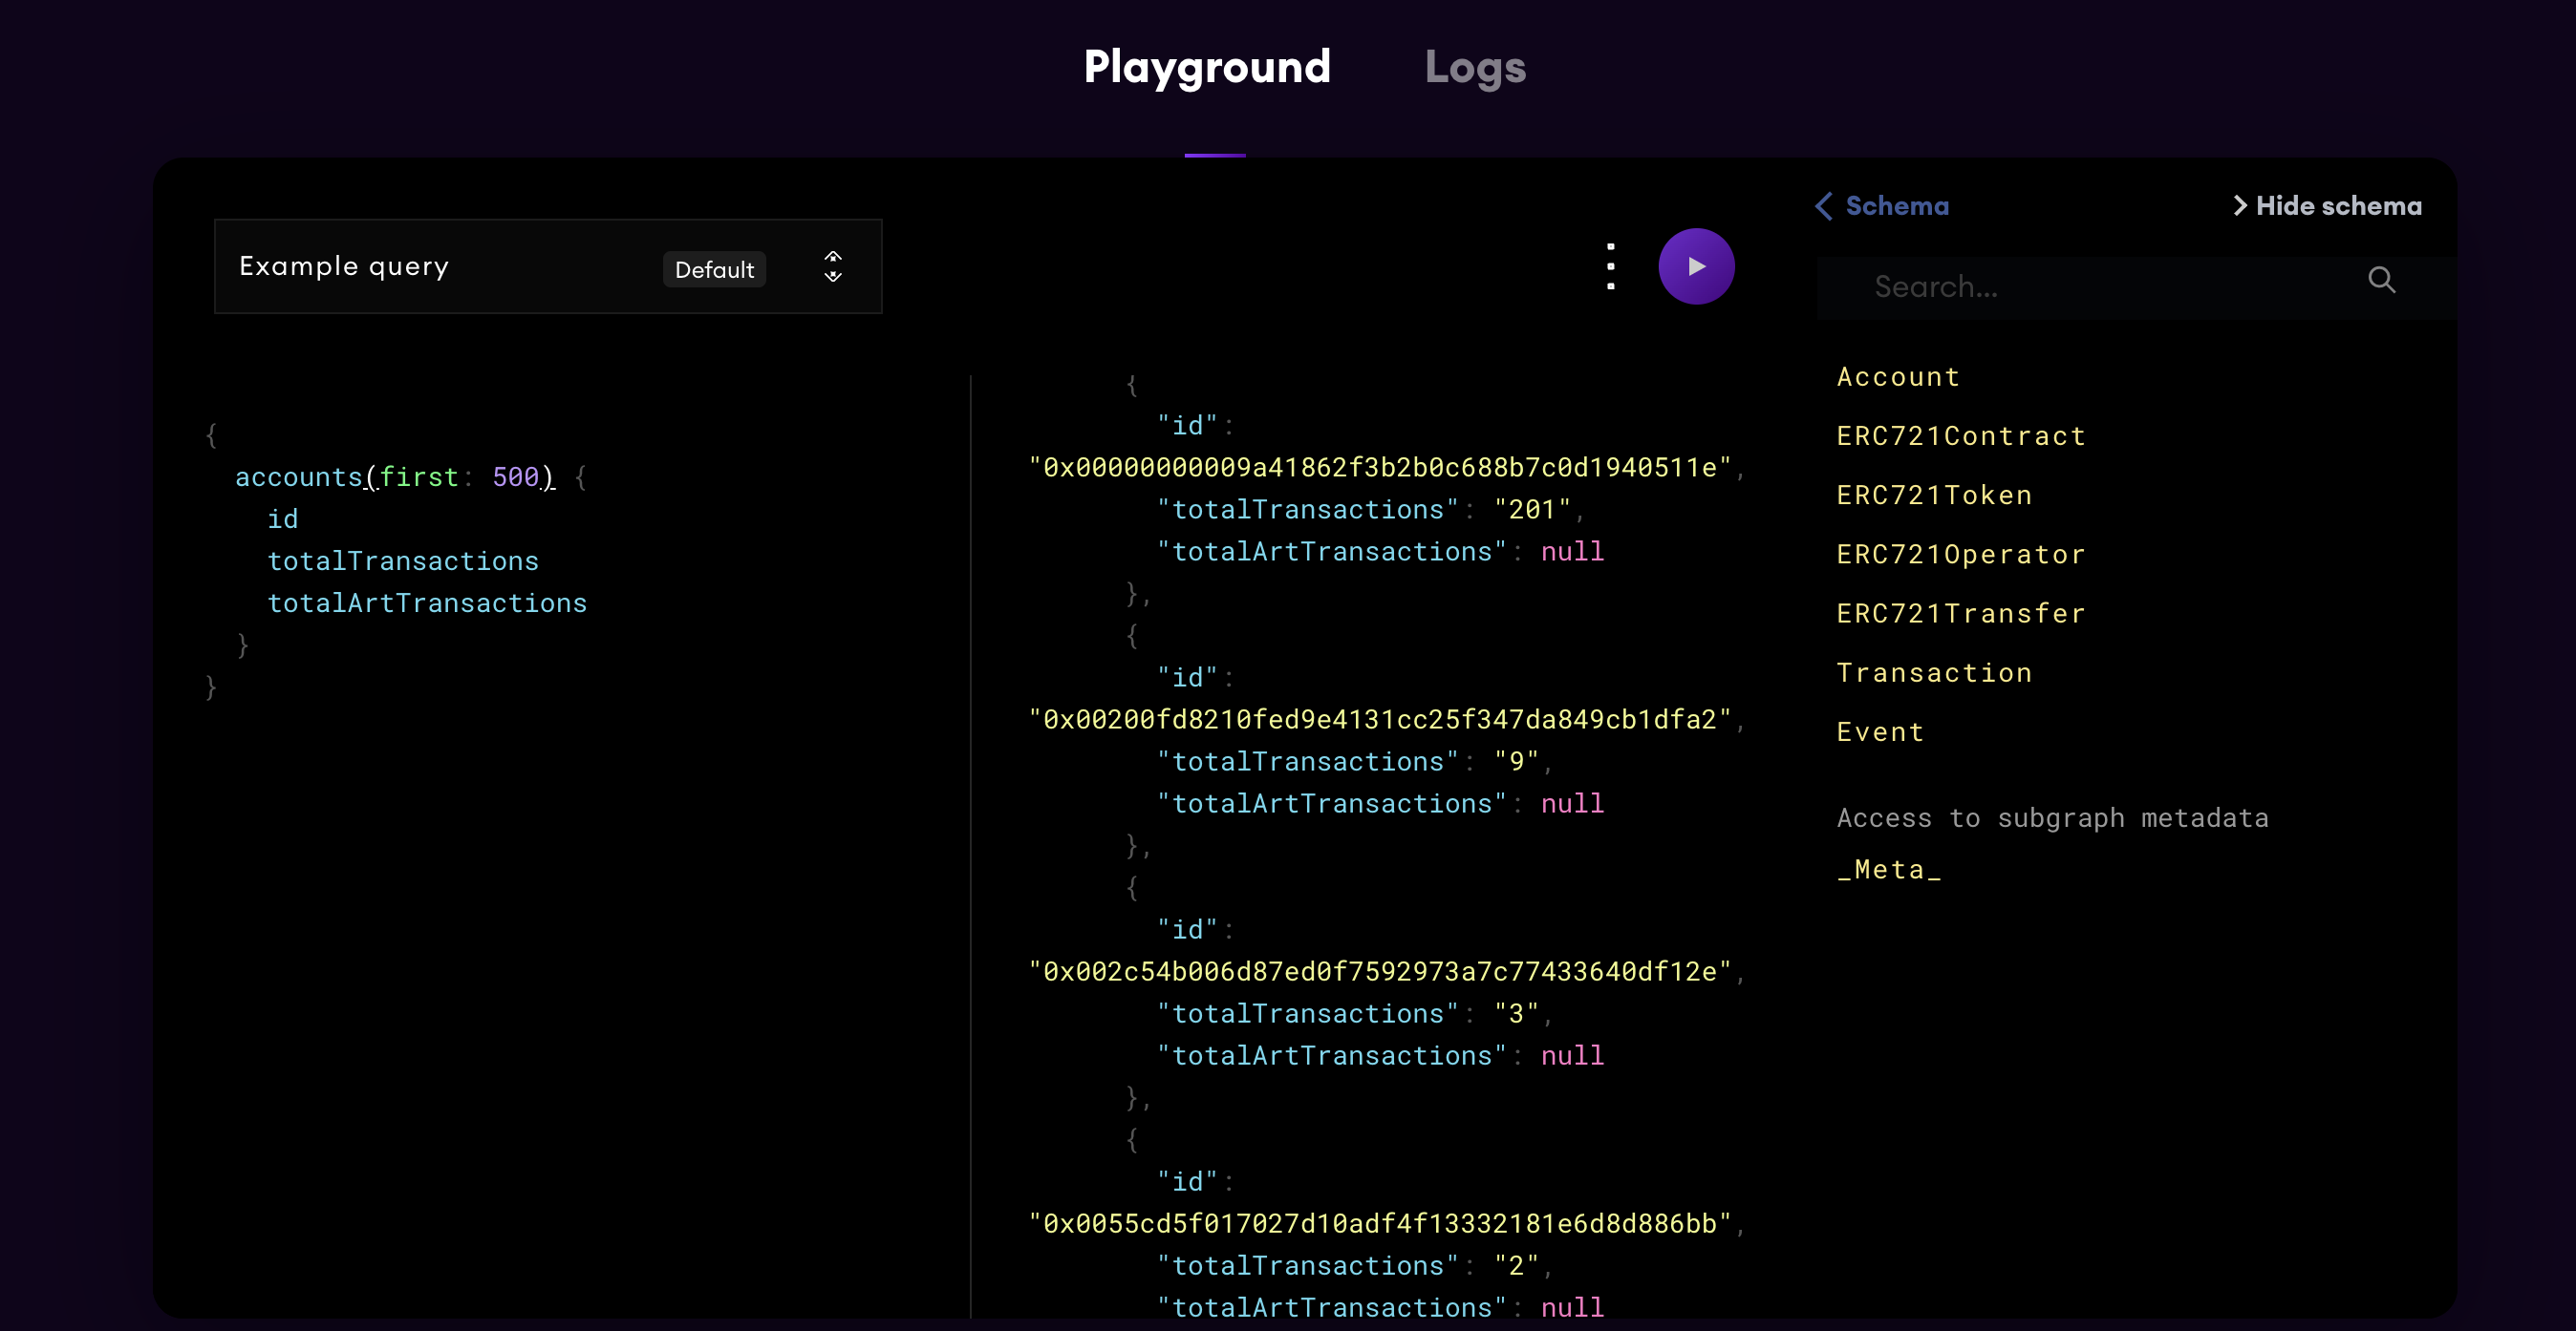Open the _Meta_ schema entry
Viewport: 2576px width, 1331px height.
pyautogui.click(x=1888, y=871)
